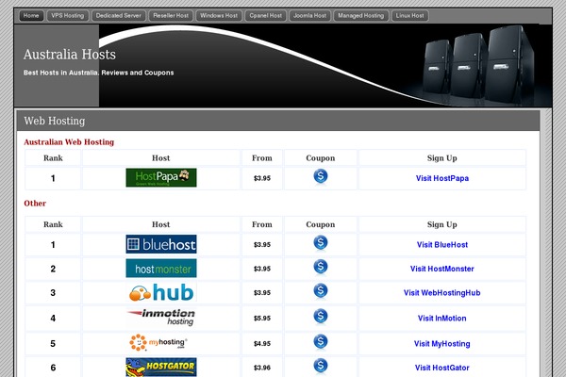This screenshot has height=377, width=566.
Task: Open the Cpanel Host menu item
Action: (266, 15)
